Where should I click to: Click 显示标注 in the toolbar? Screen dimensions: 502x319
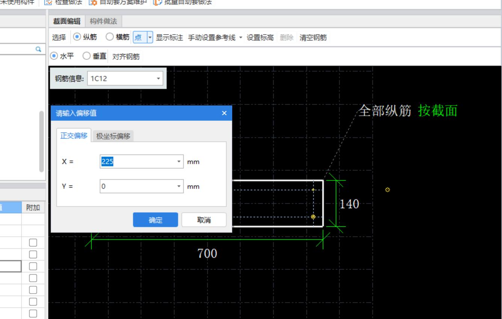coord(169,38)
